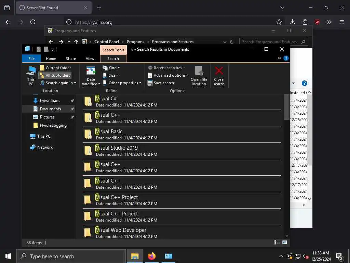Open Firefox downloads panel
The height and width of the screenshot is (263, 350).
click(x=293, y=22)
